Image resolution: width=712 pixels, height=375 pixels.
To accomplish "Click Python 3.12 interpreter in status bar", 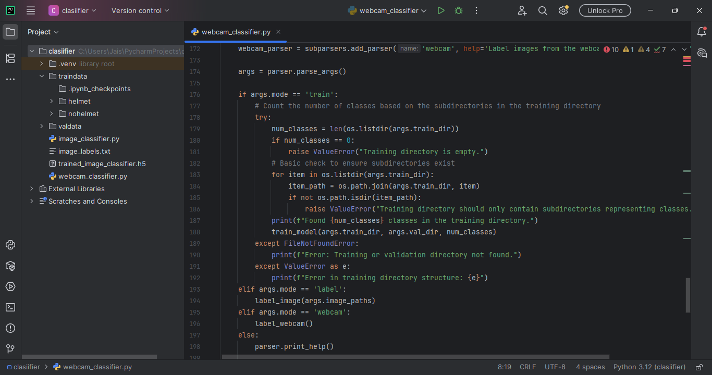I will [649, 367].
